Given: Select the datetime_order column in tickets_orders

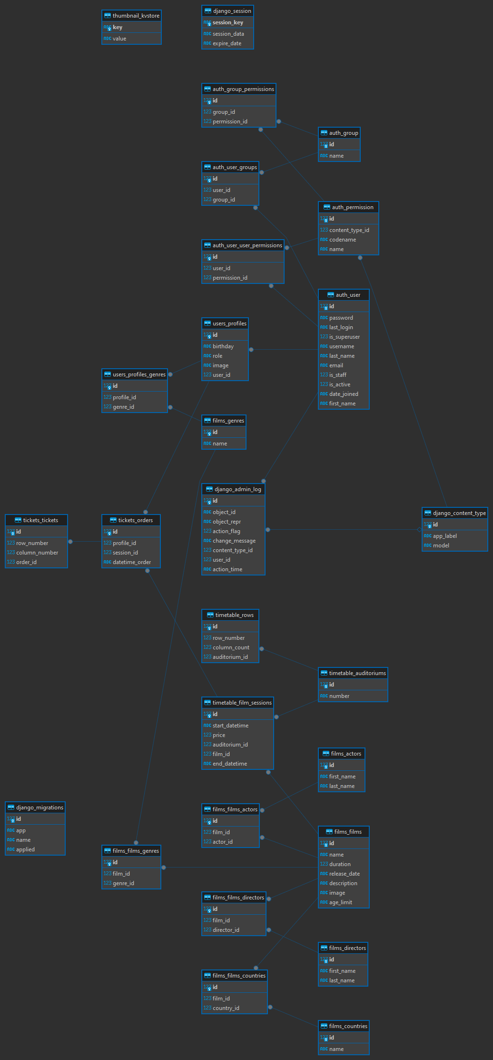Looking at the screenshot, I should click(x=131, y=562).
